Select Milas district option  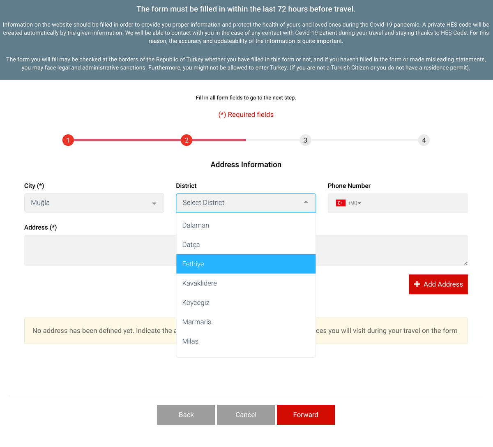pos(246,341)
